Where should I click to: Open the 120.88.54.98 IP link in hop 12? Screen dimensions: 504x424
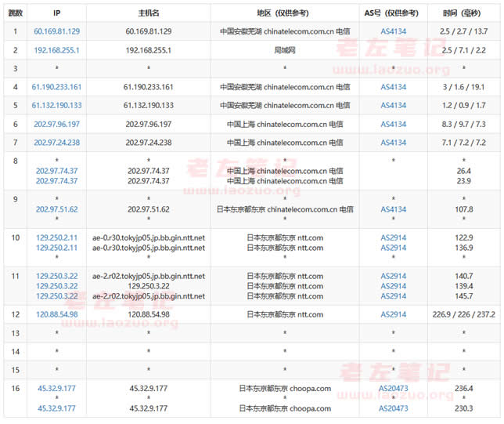[57, 314]
